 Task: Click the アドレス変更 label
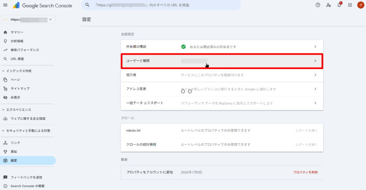point(136,89)
